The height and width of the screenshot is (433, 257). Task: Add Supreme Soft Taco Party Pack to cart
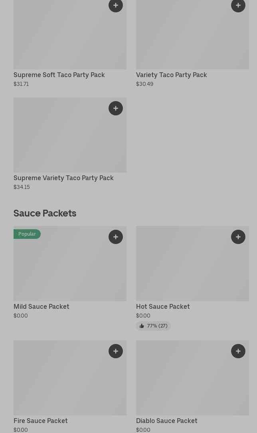coord(116,6)
